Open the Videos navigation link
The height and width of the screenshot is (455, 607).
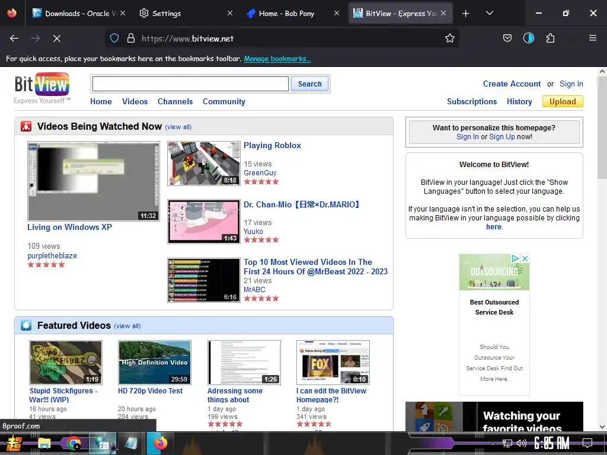135,102
